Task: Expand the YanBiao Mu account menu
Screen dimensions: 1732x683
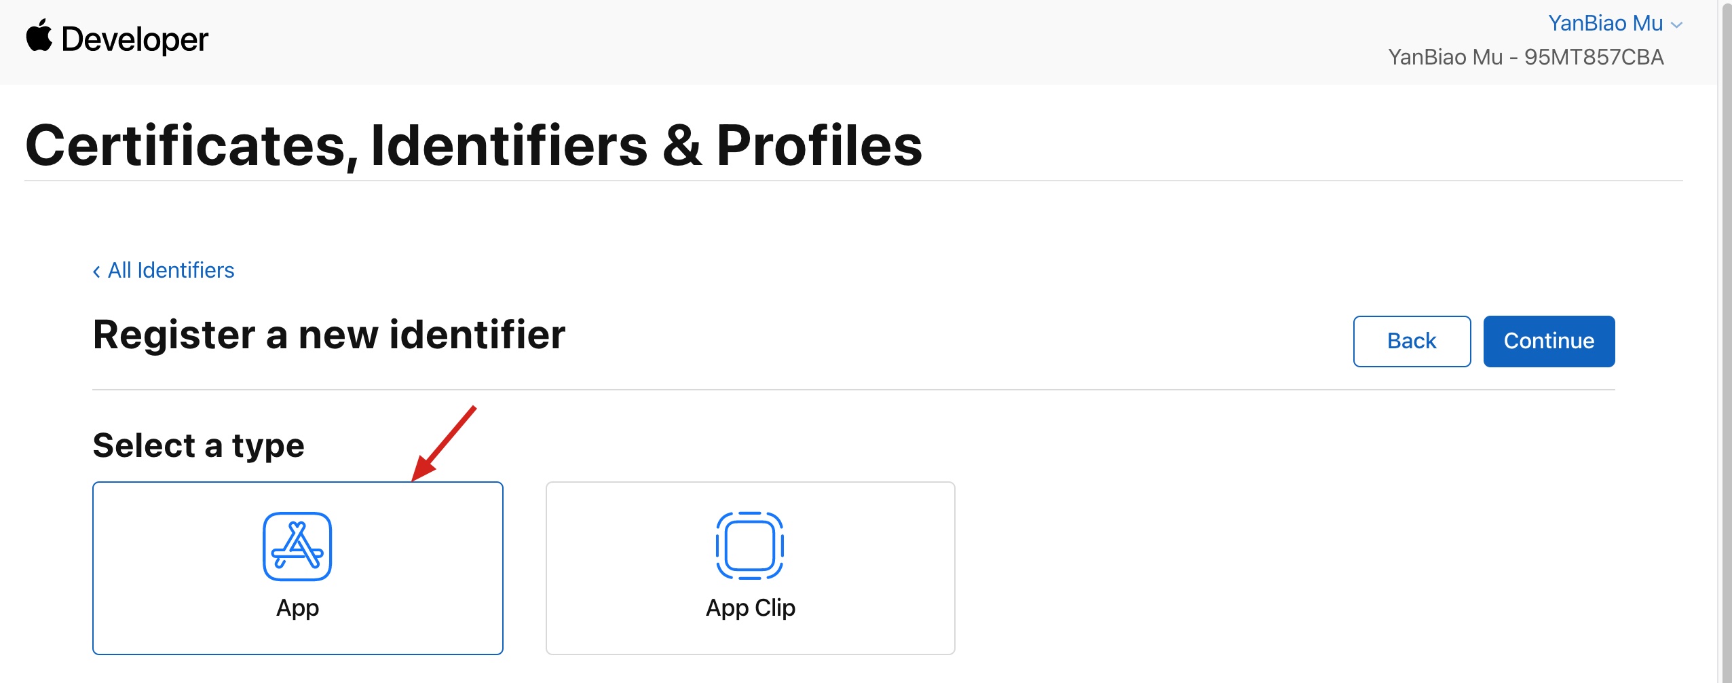Action: (x=1604, y=23)
